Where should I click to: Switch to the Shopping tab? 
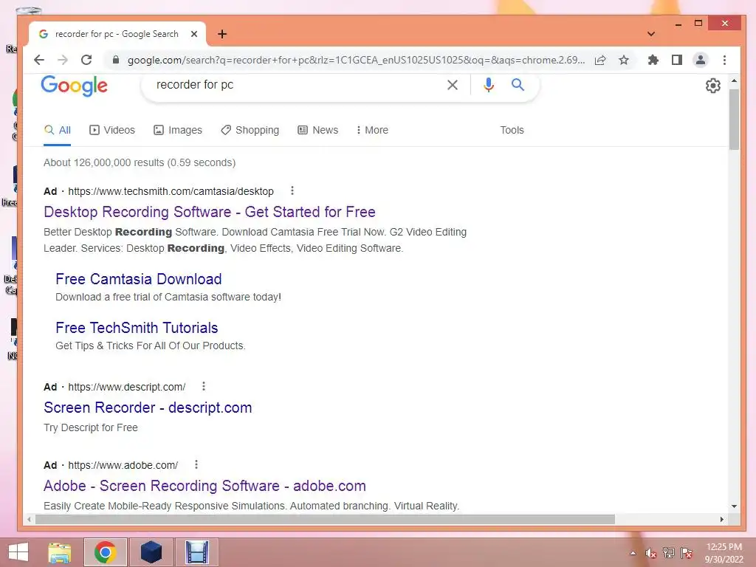coord(250,130)
